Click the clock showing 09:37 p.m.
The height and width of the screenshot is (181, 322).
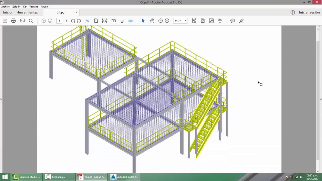(x=312, y=177)
